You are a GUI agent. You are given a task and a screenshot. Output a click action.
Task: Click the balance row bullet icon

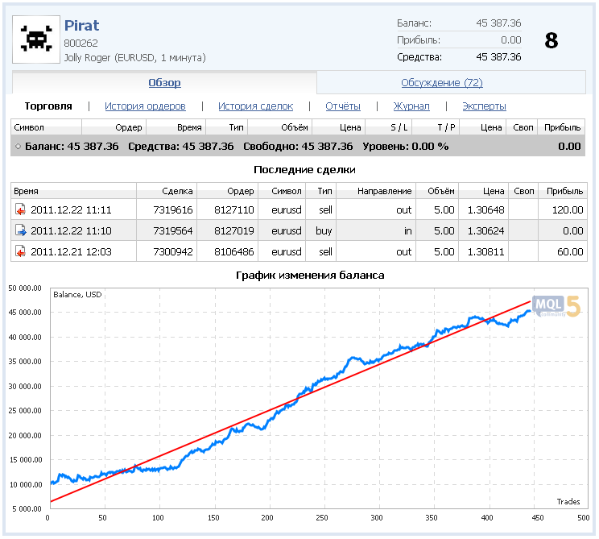[x=18, y=147]
